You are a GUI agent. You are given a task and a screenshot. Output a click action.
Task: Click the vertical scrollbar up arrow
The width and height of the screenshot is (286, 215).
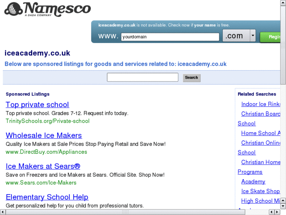click(283, 3)
